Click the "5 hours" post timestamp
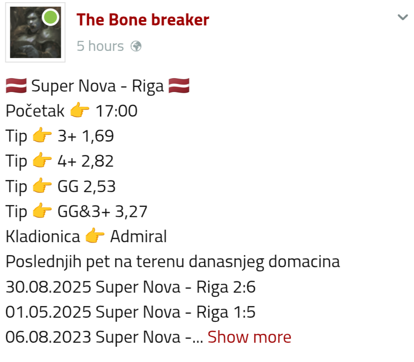The width and height of the screenshot is (414, 362). pyautogui.click(x=100, y=46)
